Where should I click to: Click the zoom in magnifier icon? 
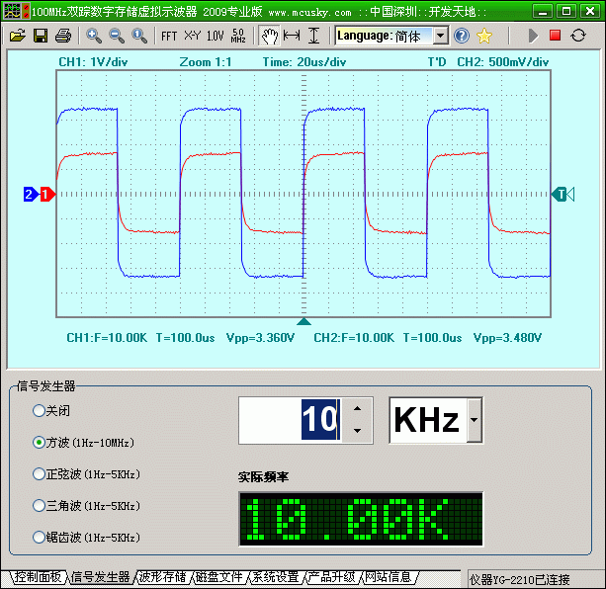[94, 36]
